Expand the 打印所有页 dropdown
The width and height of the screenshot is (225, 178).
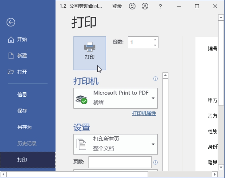(115, 144)
